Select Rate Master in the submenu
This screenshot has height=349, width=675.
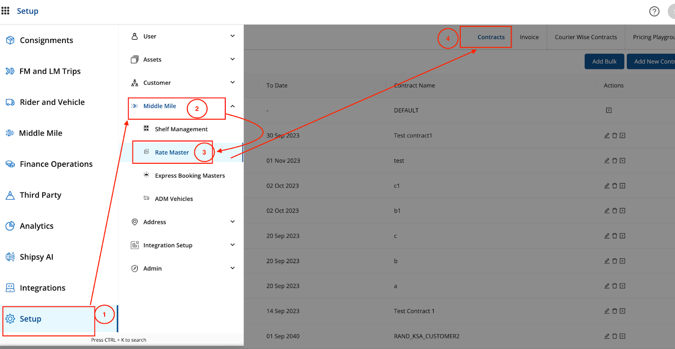click(172, 152)
